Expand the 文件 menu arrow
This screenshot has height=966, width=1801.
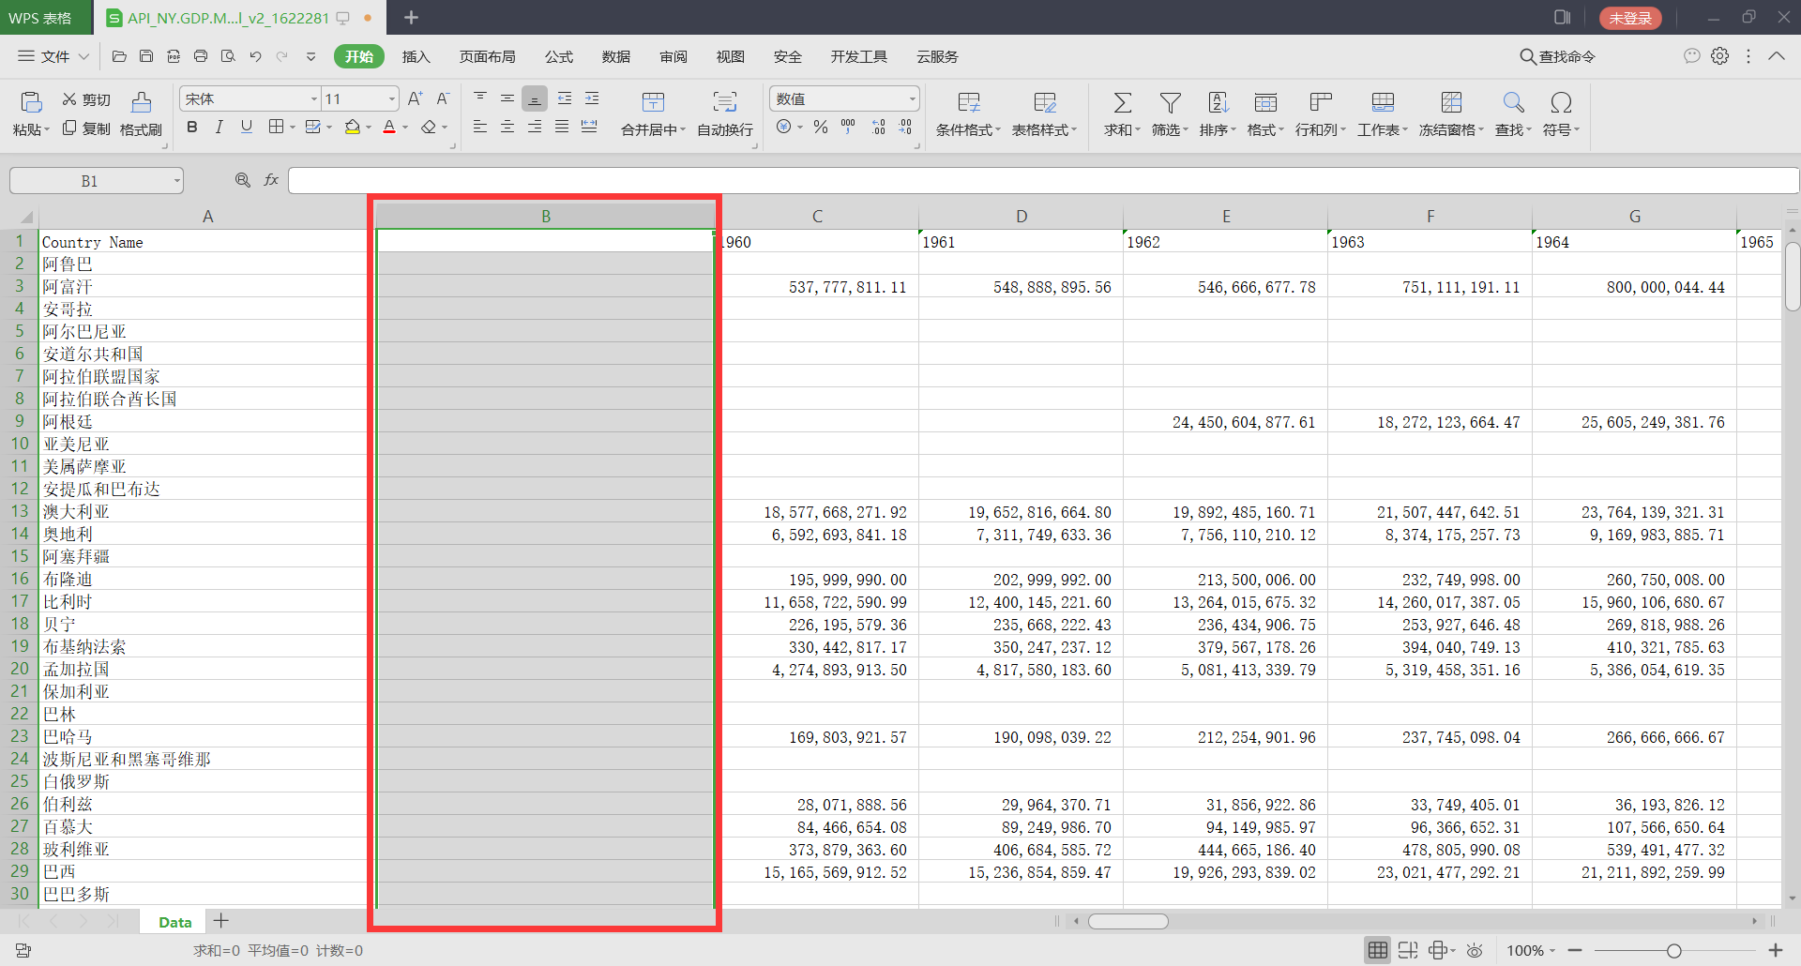83,56
